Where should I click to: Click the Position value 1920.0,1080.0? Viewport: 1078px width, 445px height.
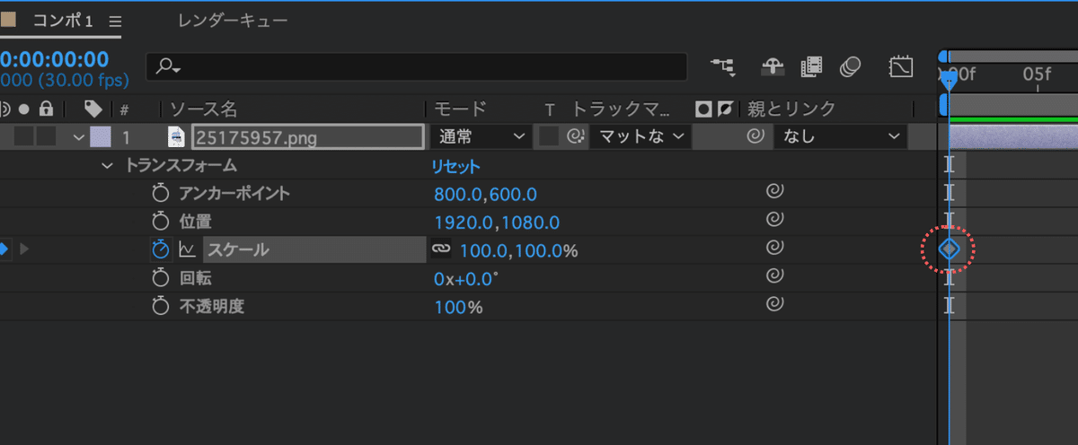(x=497, y=222)
